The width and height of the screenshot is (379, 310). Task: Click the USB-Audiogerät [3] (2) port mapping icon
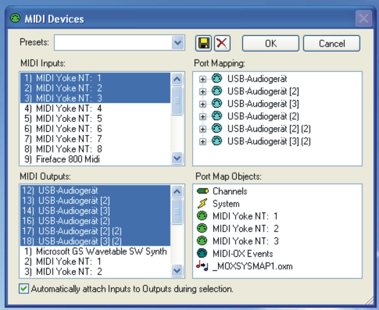(217, 142)
